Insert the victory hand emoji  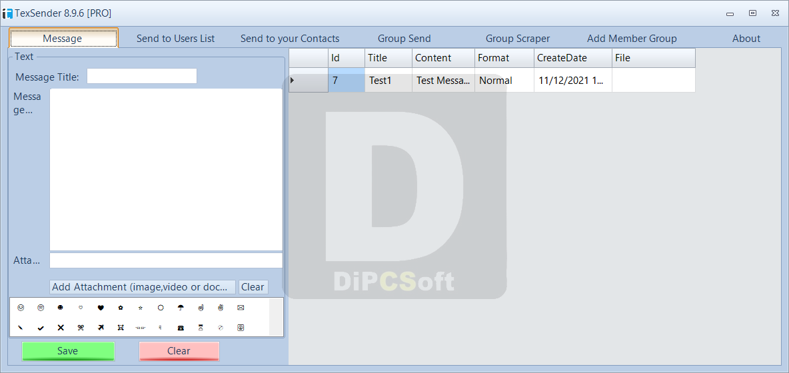(221, 307)
